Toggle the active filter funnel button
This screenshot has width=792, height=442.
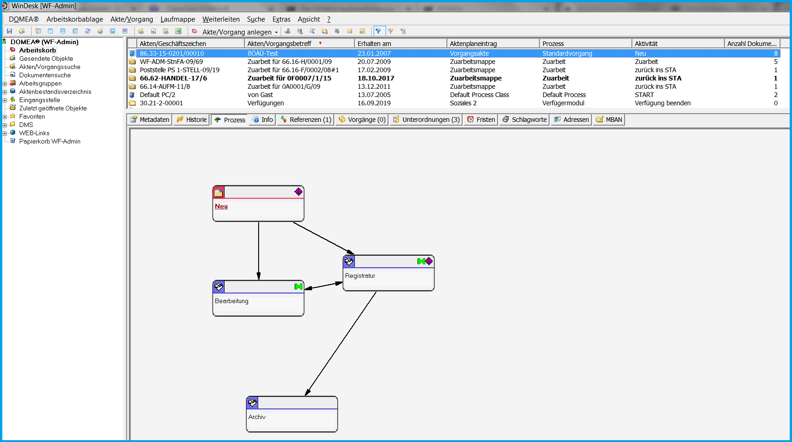pyautogui.click(x=378, y=31)
